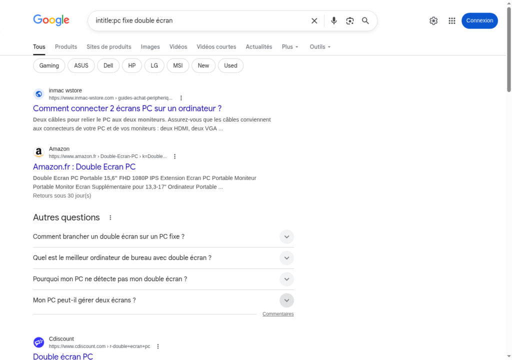Open the three-dot menu for Autres questions
Viewport: 512px width, 360px height.
(110, 217)
